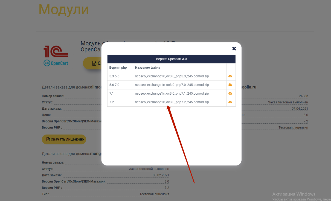
Task: Download the php7.1 ocmod file icon
Action: coord(230,93)
